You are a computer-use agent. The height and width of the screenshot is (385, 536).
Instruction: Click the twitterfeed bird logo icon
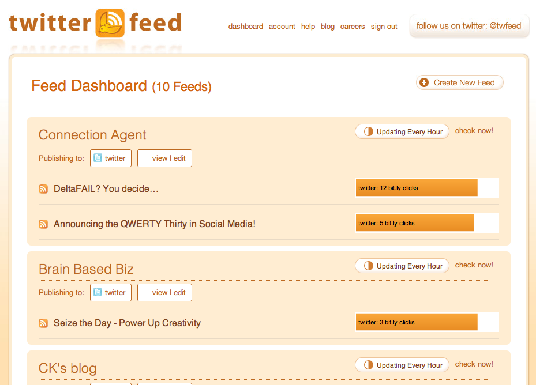tap(110, 23)
